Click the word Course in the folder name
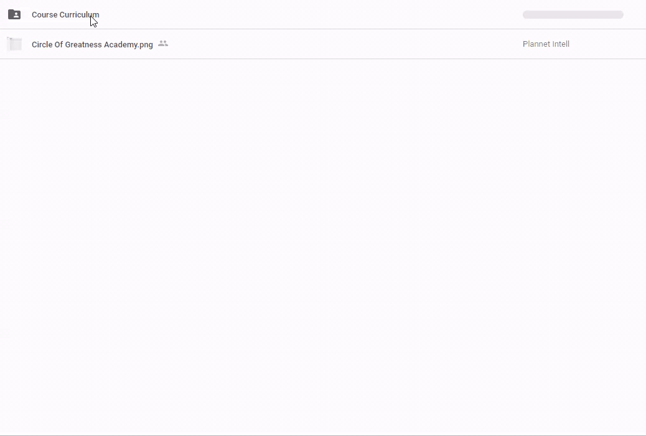Image resolution: width=646 pixels, height=436 pixels. click(x=44, y=15)
